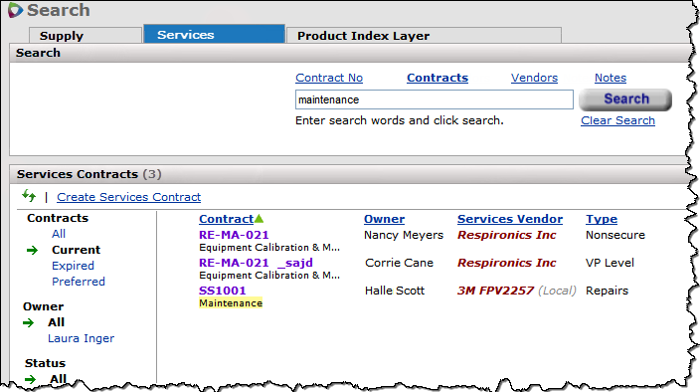The height and width of the screenshot is (392, 700).
Task: Click the Search page logo icon
Action: coord(15,10)
